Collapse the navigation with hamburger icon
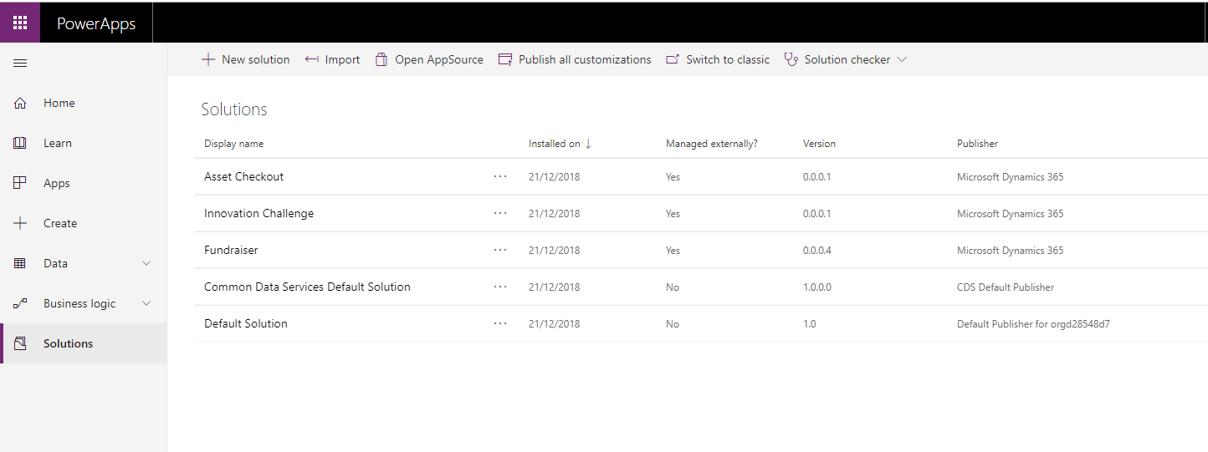1208x452 pixels. [x=20, y=63]
